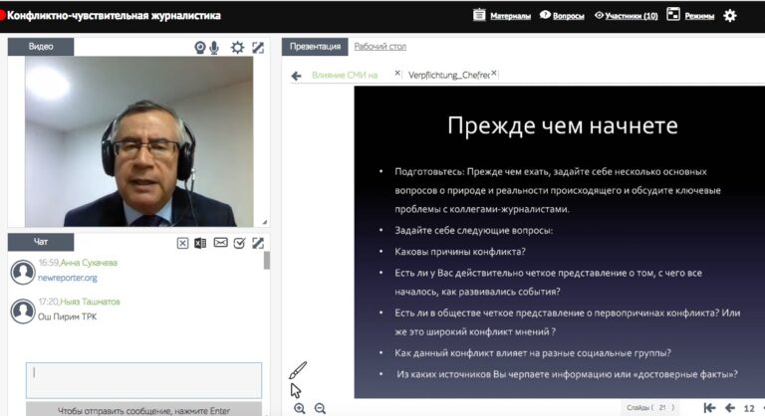
Task: Click the webinar title Конфликтно-чувствительная журналистика
Action: (x=114, y=16)
